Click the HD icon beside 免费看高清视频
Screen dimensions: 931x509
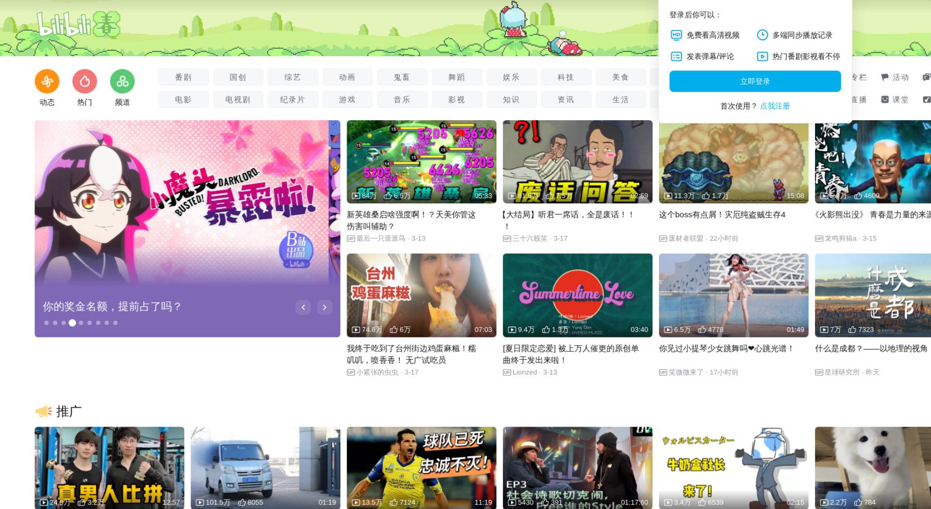(x=676, y=35)
